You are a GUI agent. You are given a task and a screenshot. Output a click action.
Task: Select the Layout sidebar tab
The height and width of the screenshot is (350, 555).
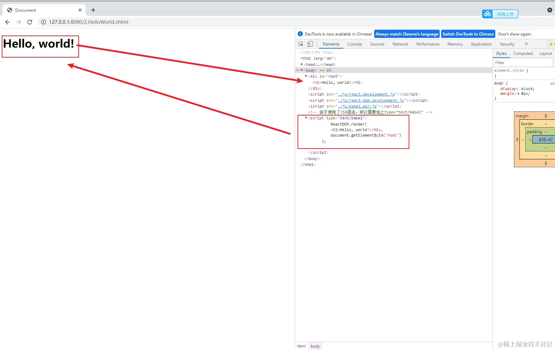[546, 53]
